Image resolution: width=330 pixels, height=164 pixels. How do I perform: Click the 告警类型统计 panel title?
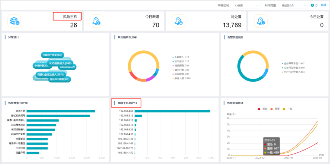pyautogui.click(x=235, y=38)
